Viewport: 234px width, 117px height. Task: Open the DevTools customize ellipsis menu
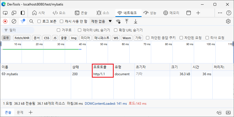pos(220,13)
